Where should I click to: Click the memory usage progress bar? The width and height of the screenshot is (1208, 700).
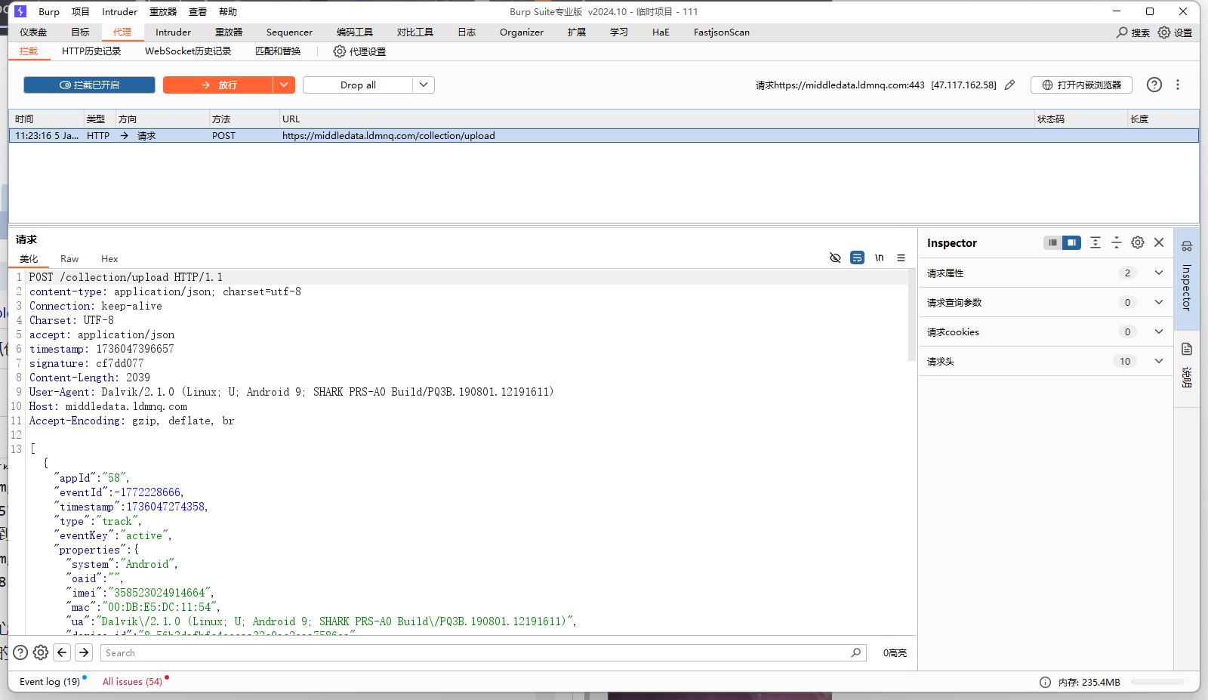click(1157, 682)
